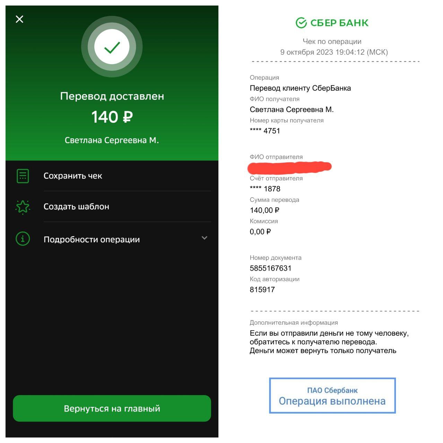
Task: Expand Подробности операции with the chevron arrow
Action: click(x=205, y=238)
